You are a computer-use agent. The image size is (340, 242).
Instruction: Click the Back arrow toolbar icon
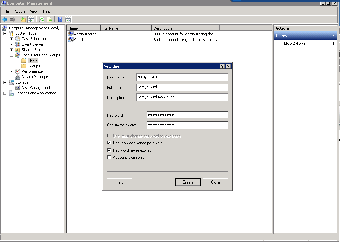coord(5,20)
